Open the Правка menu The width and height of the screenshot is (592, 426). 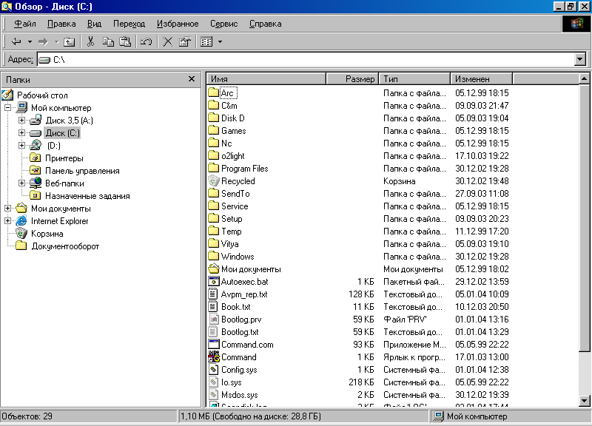click(61, 24)
